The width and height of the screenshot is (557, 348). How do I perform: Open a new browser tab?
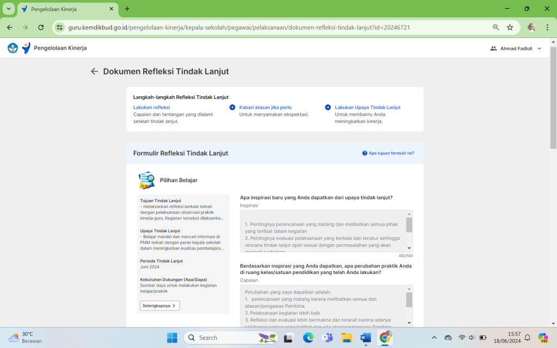click(127, 9)
